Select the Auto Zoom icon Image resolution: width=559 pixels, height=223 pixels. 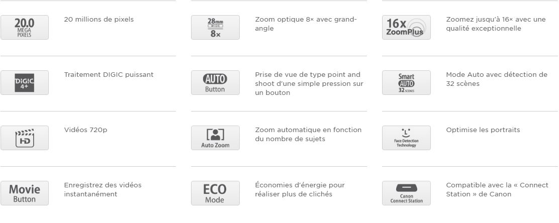(215, 138)
